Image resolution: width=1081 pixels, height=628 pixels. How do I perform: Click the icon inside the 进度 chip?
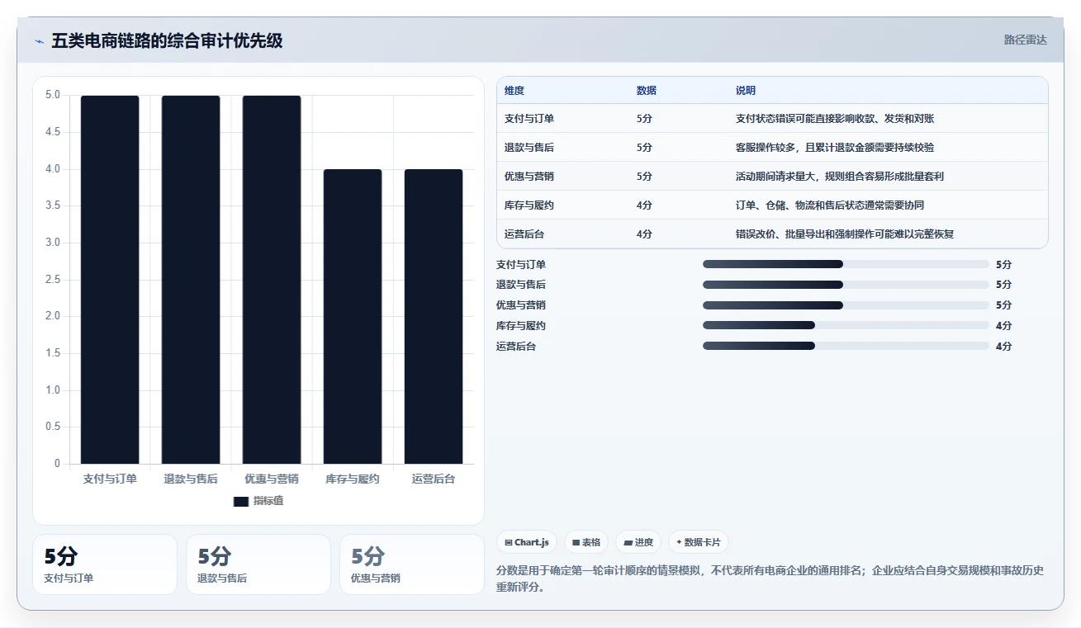628,543
